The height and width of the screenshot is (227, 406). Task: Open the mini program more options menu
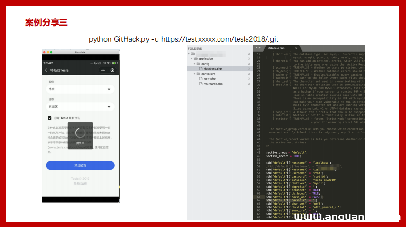pos(102,70)
